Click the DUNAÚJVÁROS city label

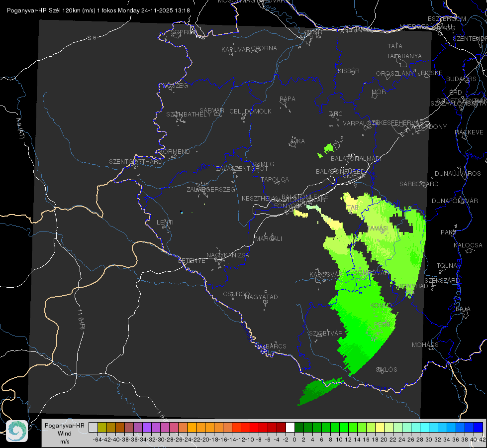point(458,174)
